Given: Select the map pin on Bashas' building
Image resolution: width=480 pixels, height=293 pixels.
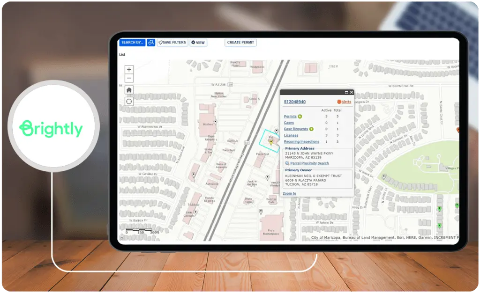Looking at the screenshot, I should pyautogui.click(x=215, y=122).
